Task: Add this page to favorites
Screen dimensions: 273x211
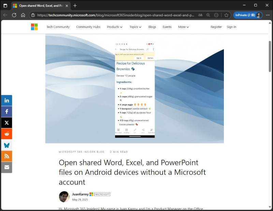Action: coord(226,15)
